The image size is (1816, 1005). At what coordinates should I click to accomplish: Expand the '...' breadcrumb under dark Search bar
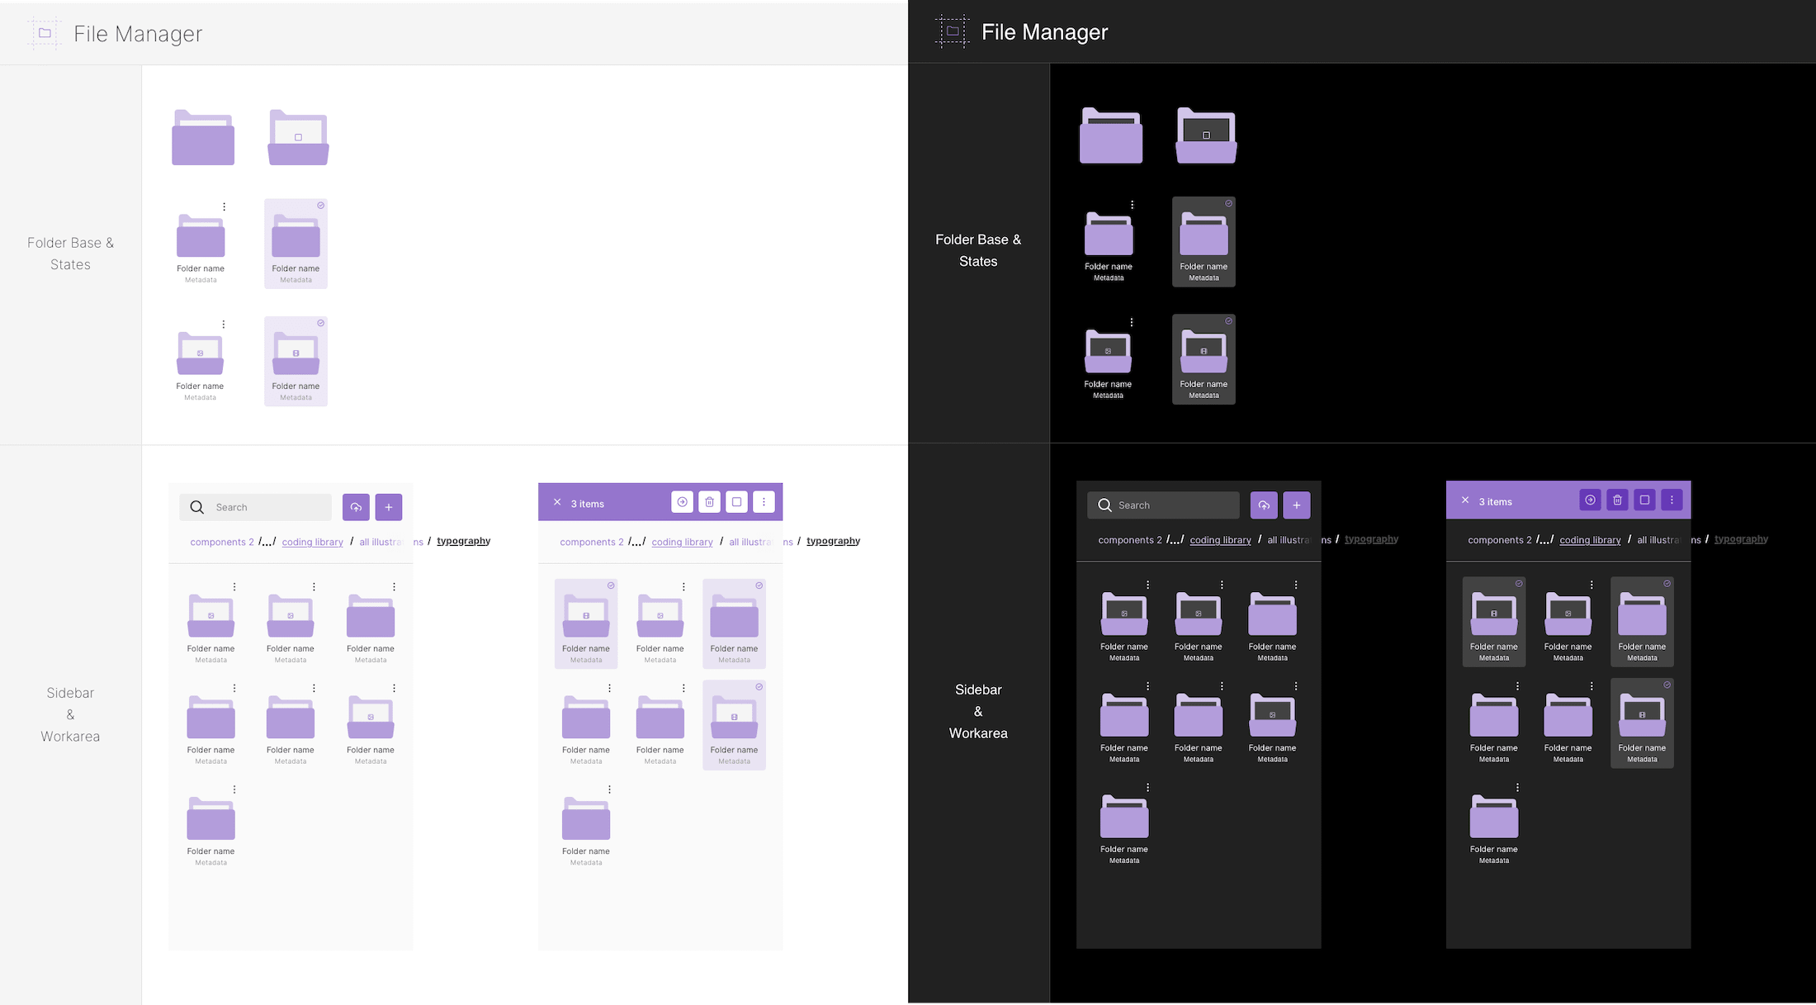(1175, 540)
